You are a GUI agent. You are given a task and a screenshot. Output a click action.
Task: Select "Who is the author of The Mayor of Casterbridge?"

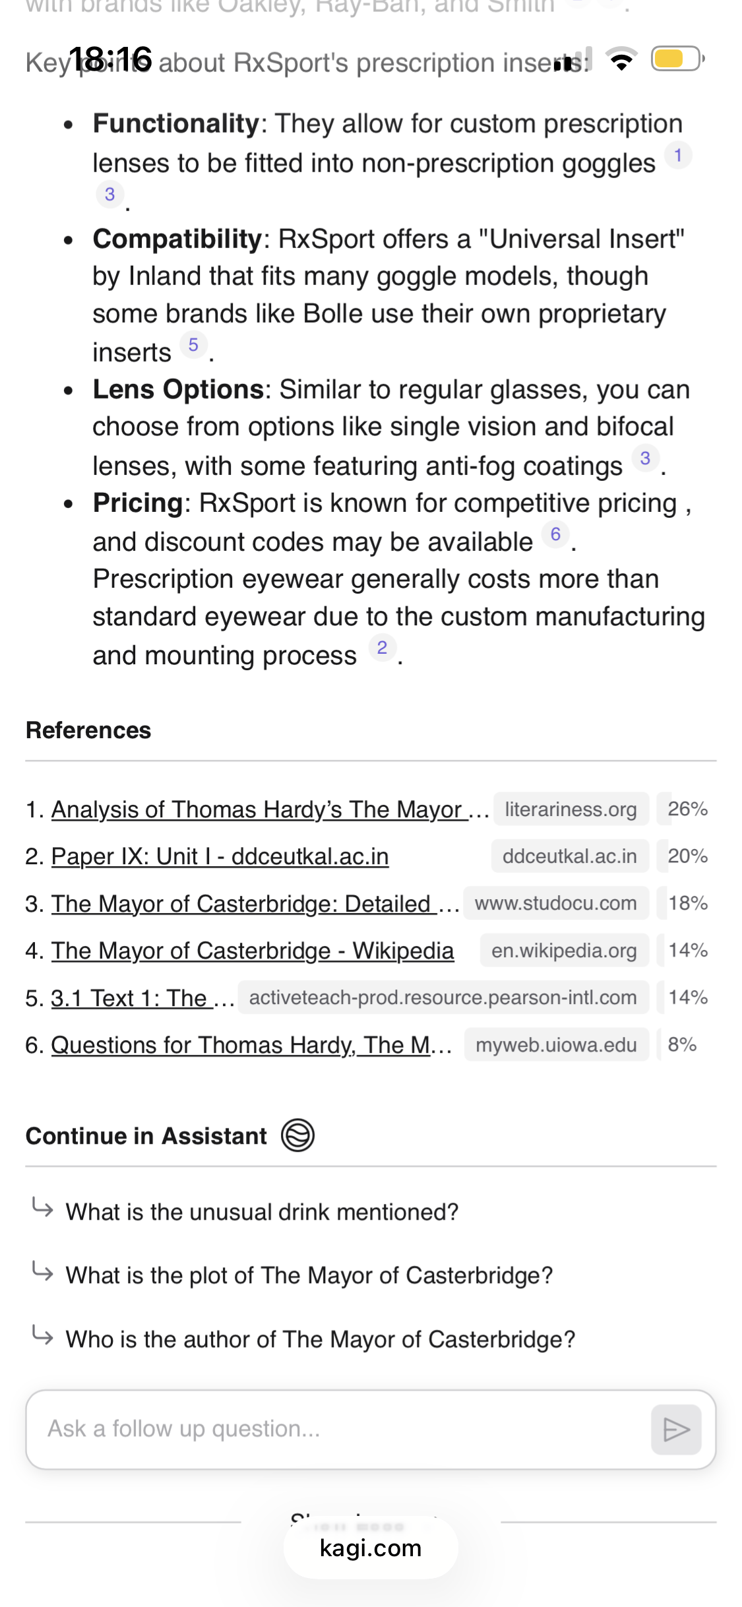[320, 1340]
